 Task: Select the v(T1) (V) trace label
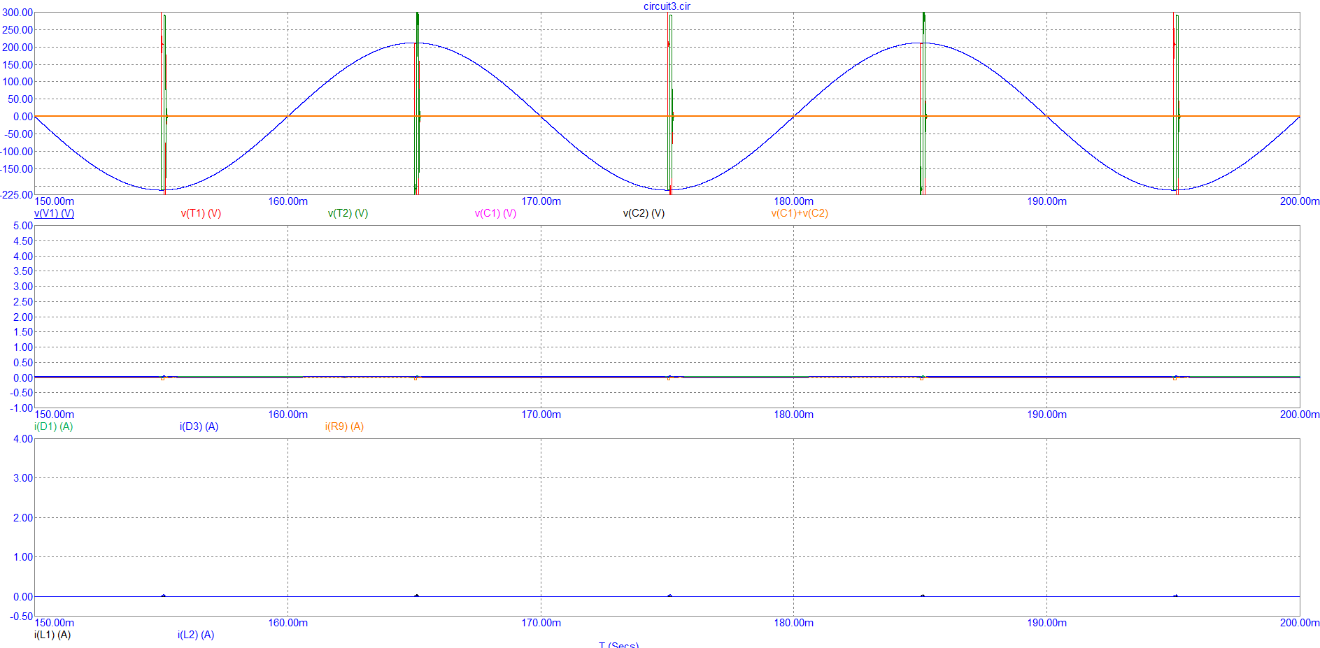point(201,213)
